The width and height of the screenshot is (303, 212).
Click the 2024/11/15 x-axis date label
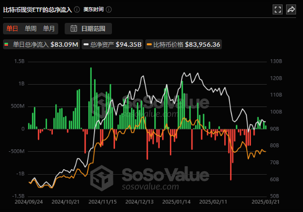point(102,202)
